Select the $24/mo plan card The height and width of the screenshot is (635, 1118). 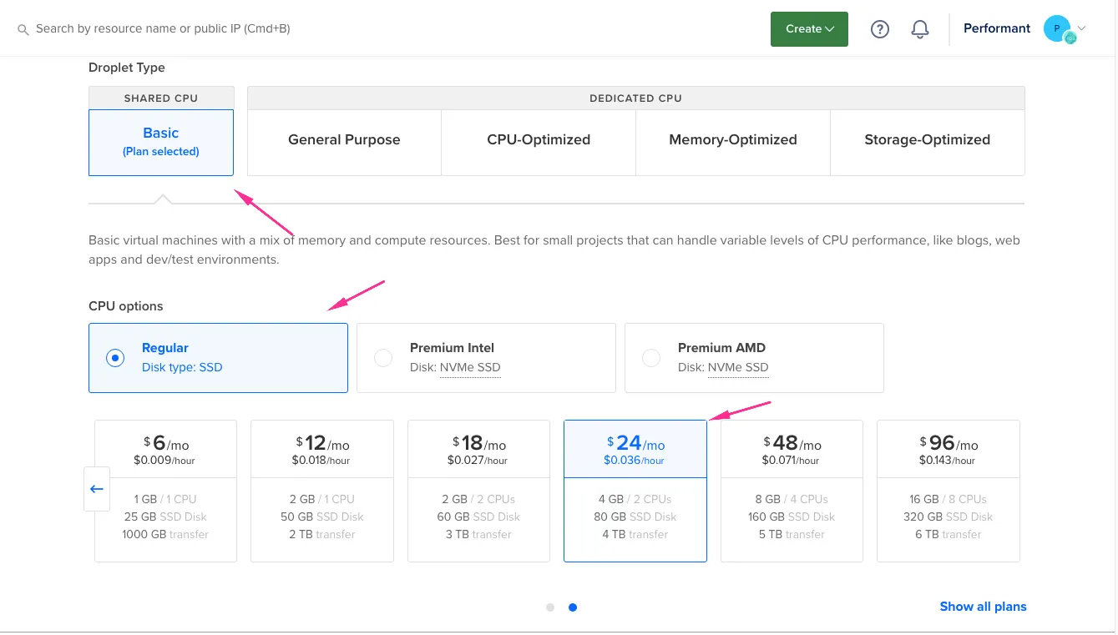[x=635, y=491]
